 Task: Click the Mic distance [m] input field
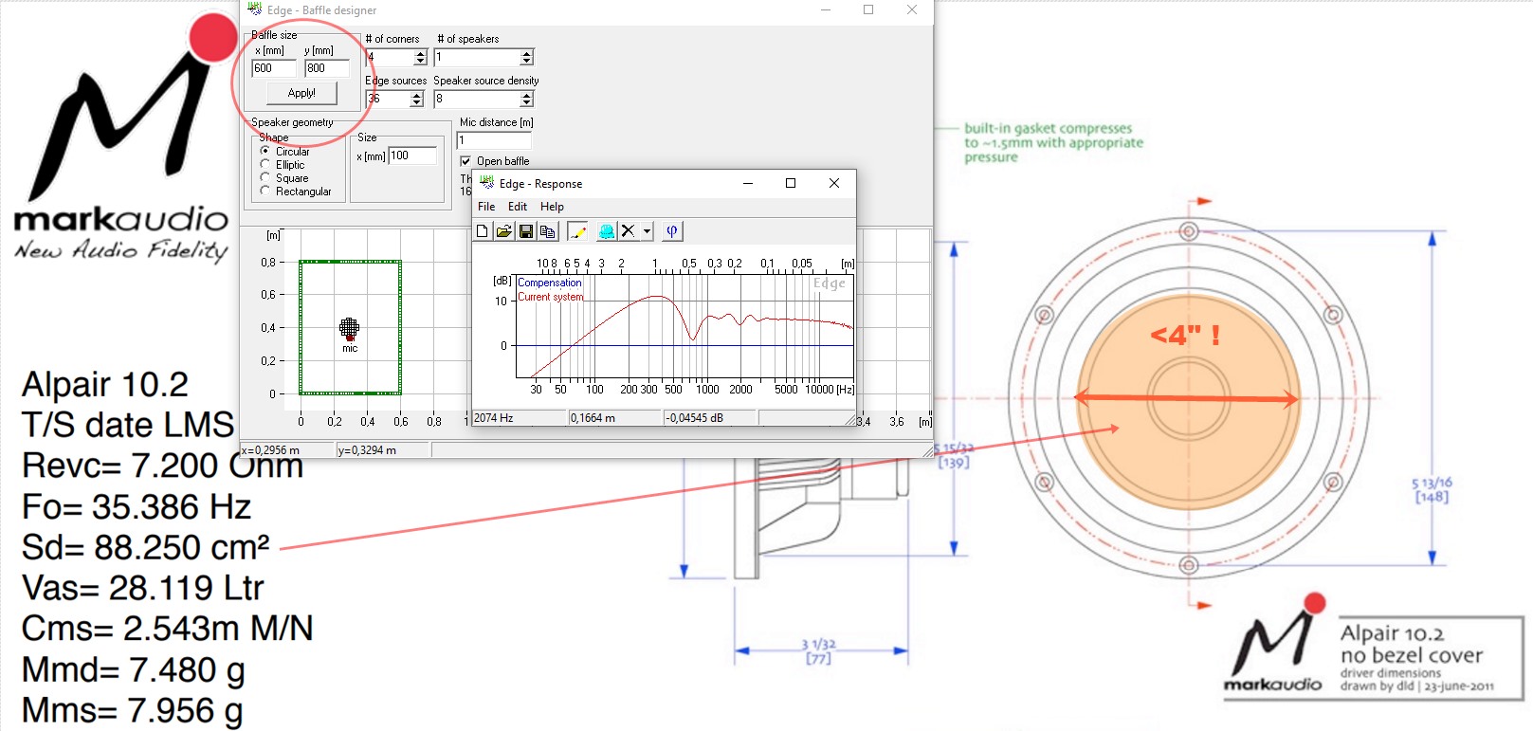494,140
